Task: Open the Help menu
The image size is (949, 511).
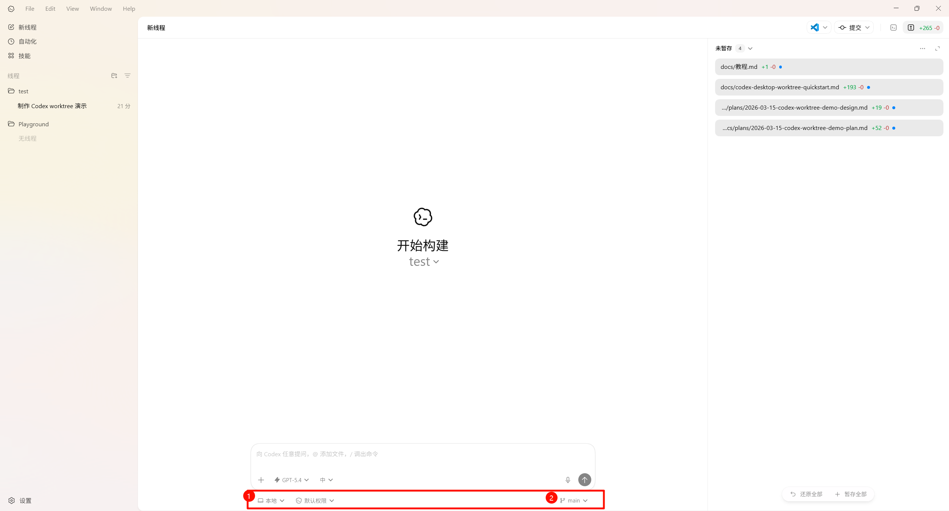Action: (129, 9)
